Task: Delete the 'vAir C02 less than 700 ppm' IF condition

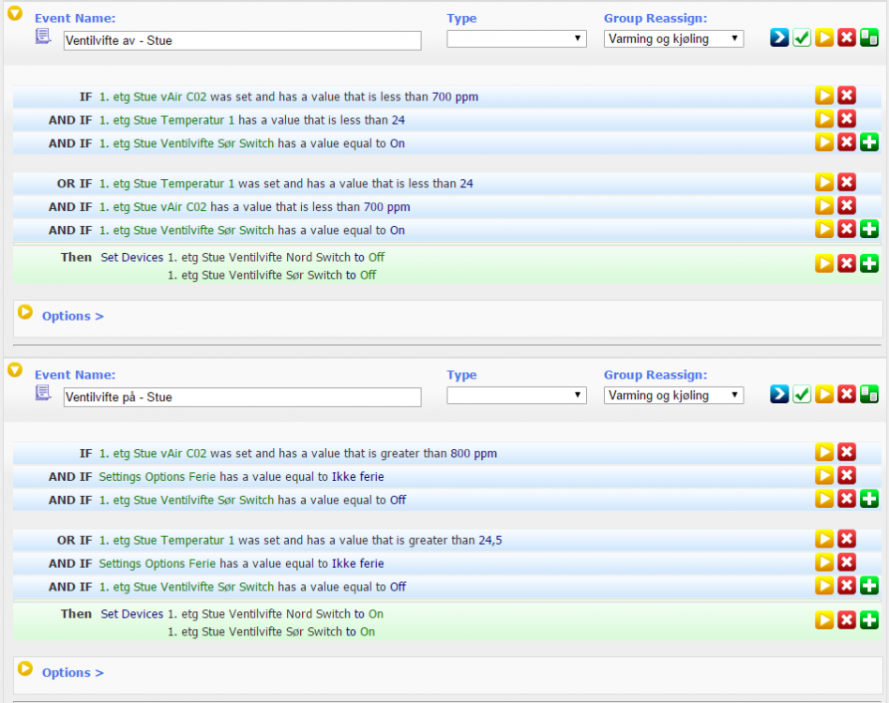Action: (x=847, y=96)
